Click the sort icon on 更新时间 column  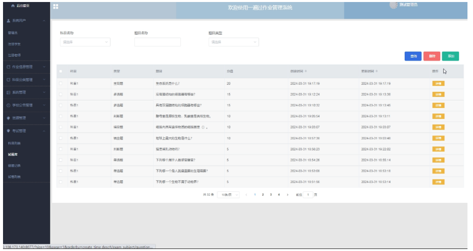click(x=377, y=71)
